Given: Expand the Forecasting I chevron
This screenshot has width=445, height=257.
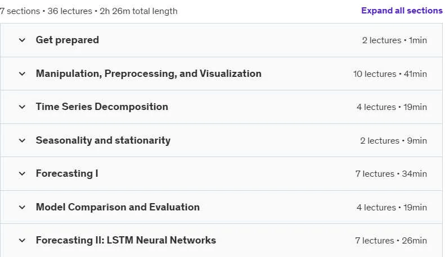Looking at the screenshot, I should [x=22, y=174].
